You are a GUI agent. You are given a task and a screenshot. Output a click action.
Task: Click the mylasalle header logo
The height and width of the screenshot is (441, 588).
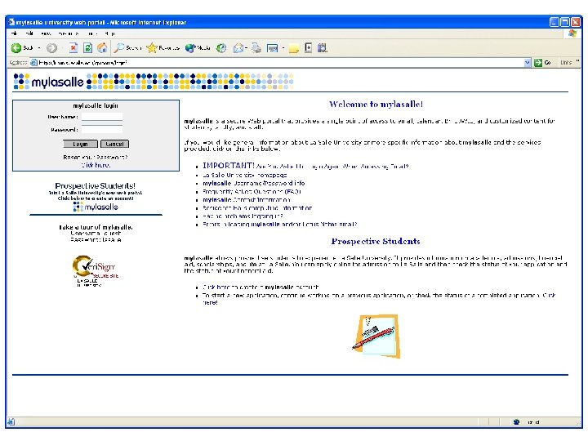click(49, 82)
